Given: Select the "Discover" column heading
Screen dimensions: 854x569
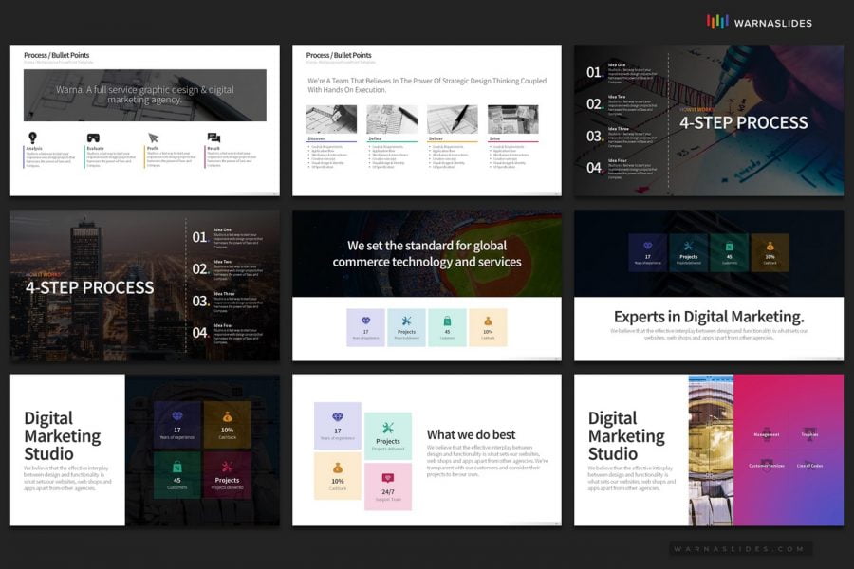Looking at the screenshot, I should click(x=316, y=138).
